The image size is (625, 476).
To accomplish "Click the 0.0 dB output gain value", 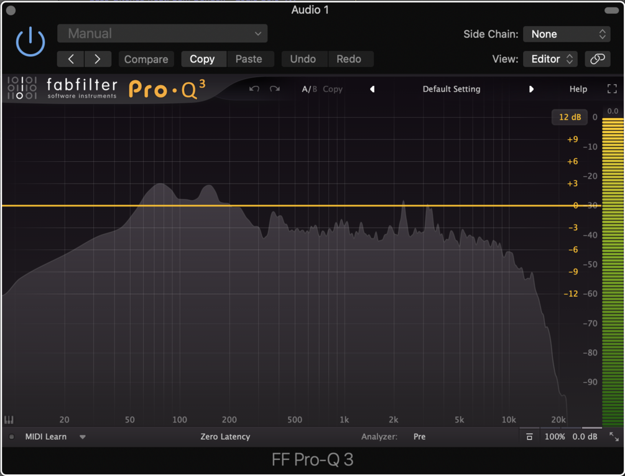I will (x=585, y=437).
